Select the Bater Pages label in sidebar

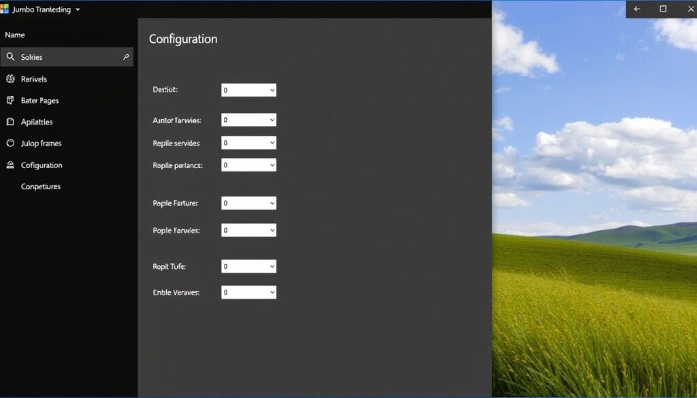tap(39, 101)
